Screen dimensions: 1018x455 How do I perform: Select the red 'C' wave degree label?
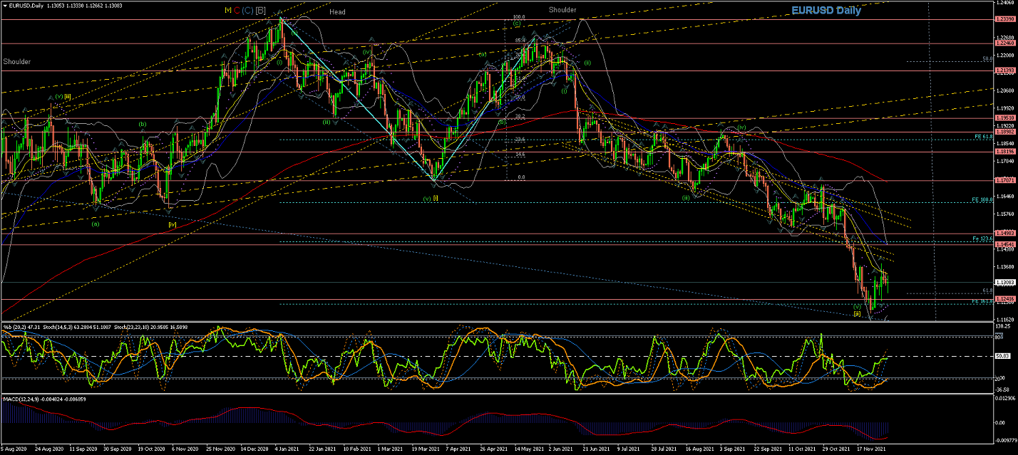[237, 10]
